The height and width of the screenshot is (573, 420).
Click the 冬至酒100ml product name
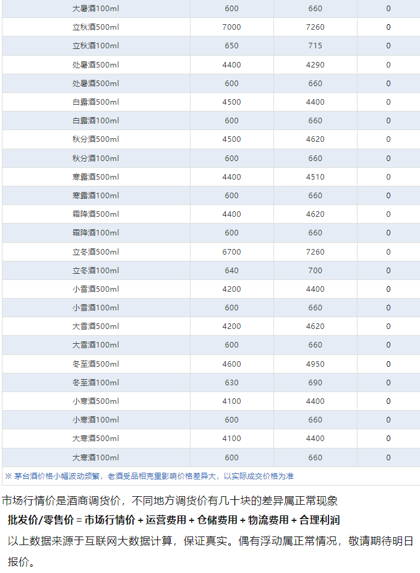[x=96, y=383]
